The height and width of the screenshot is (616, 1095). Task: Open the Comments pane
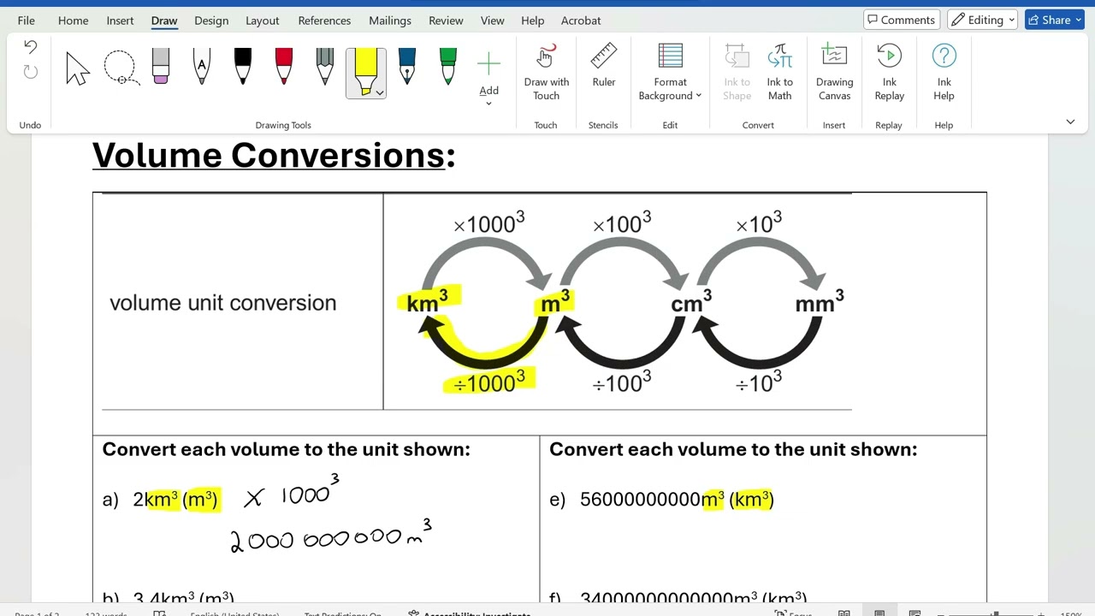tap(902, 20)
